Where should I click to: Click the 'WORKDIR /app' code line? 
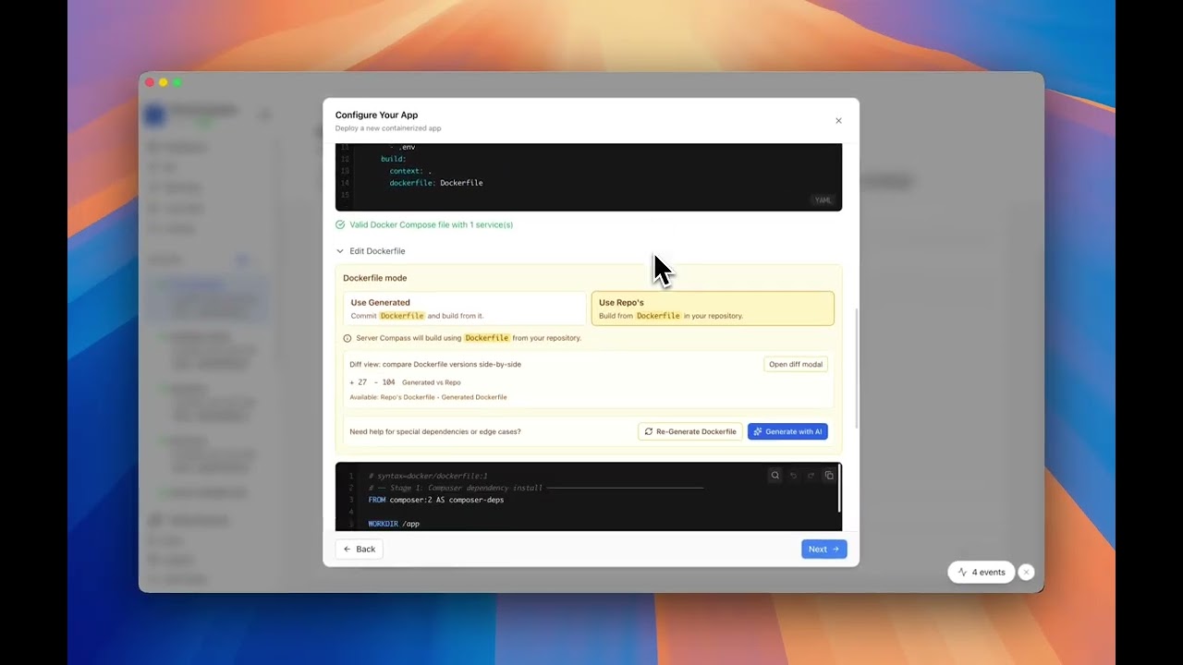coord(394,524)
